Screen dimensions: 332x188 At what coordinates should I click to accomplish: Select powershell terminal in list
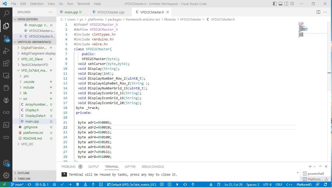315,174
